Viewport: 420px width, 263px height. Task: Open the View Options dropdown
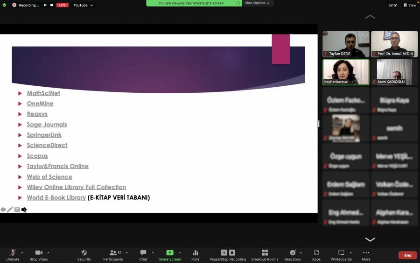(x=257, y=3)
